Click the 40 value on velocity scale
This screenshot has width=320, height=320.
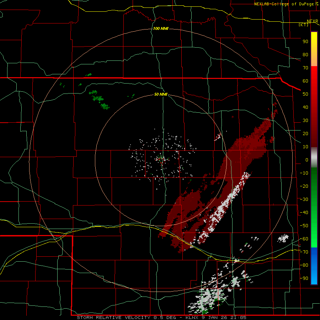(305, 107)
